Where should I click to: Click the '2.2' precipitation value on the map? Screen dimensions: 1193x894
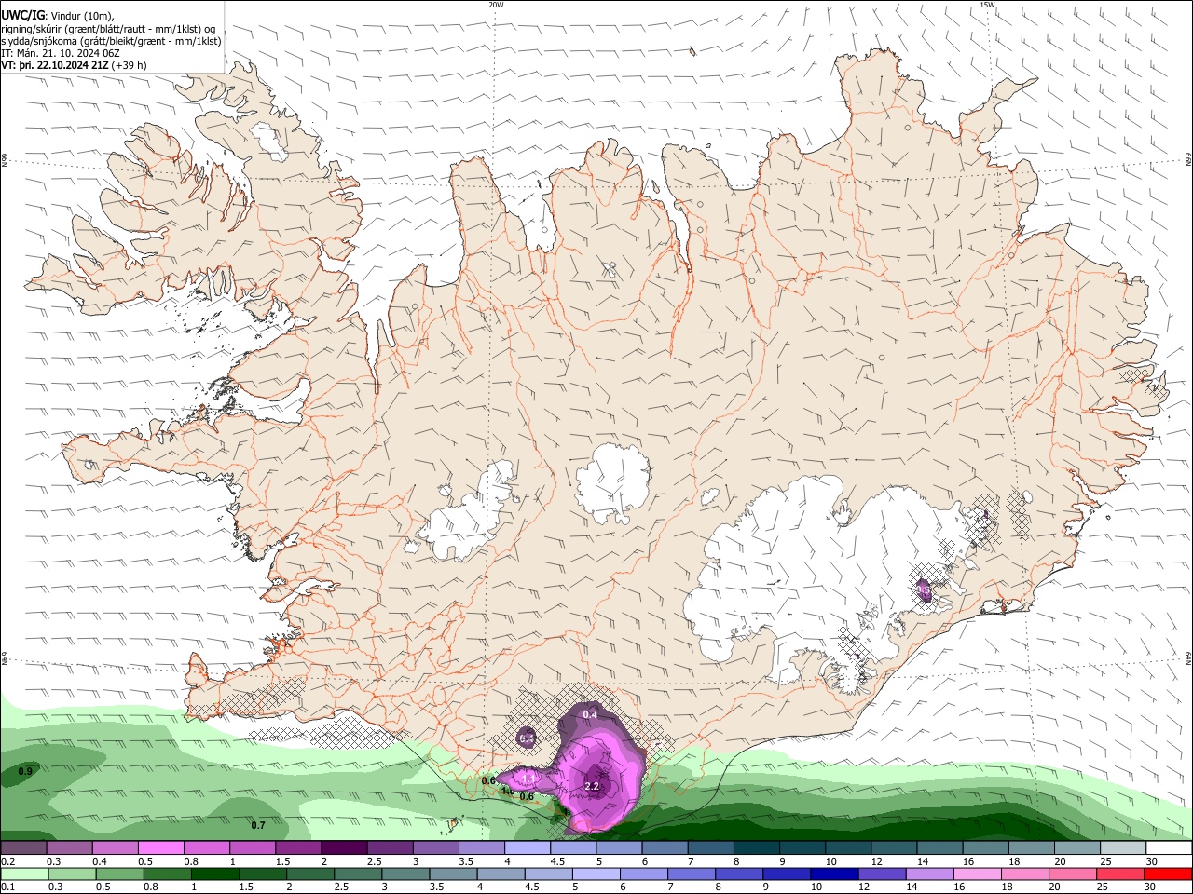[x=592, y=787]
